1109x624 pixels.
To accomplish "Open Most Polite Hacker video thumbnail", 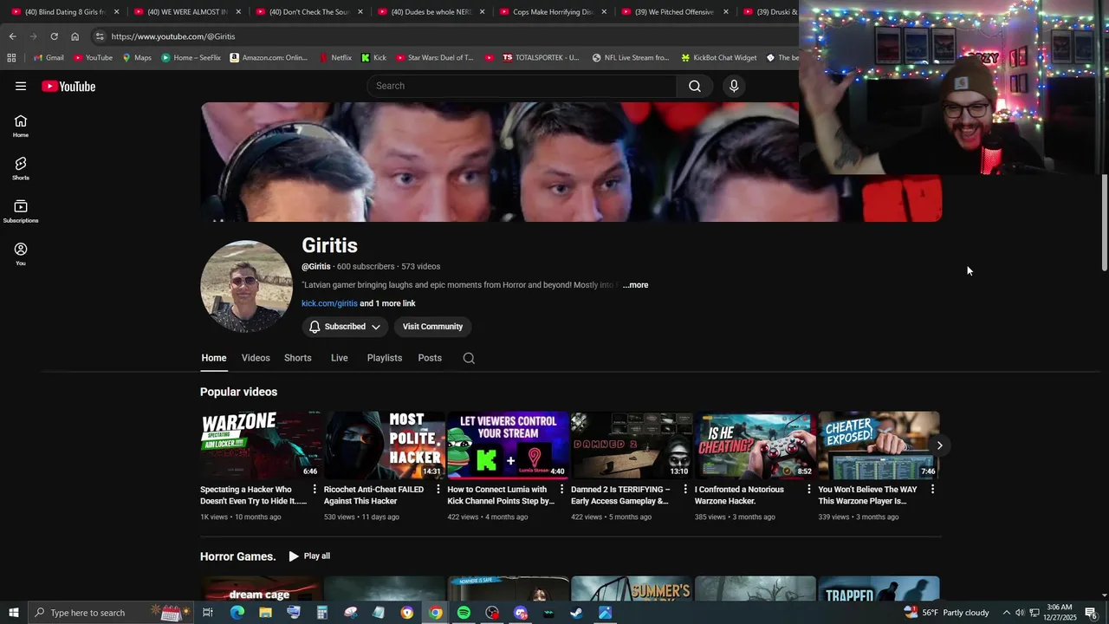I will pyautogui.click(x=384, y=445).
